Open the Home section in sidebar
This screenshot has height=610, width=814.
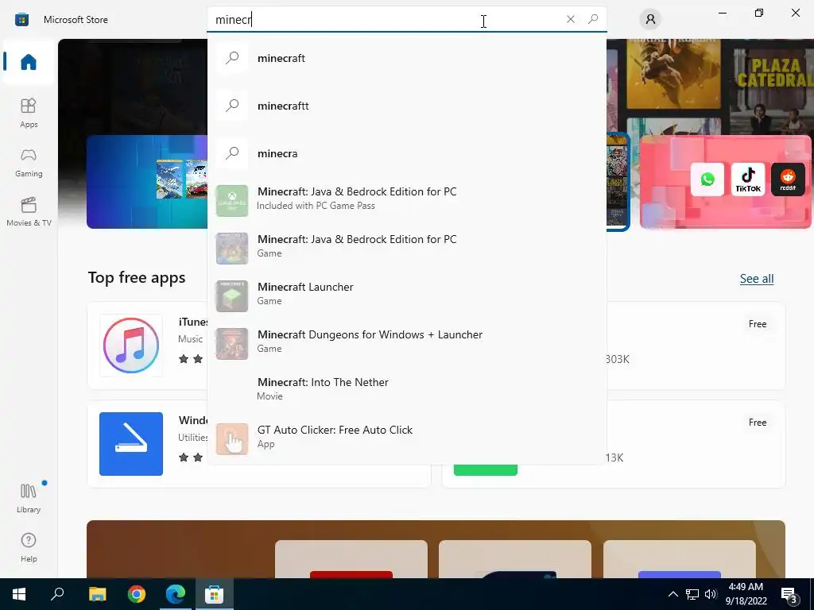tap(29, 62)
